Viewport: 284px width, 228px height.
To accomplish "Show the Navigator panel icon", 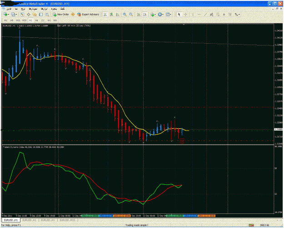I will click(35, 15).
